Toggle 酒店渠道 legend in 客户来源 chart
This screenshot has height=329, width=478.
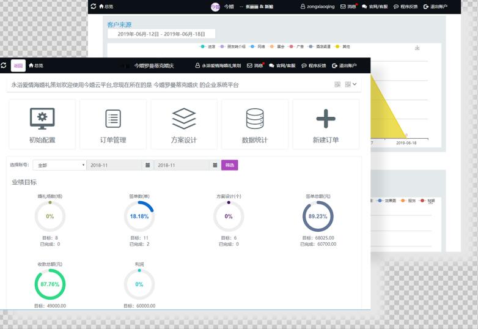(x=320, y=46)
